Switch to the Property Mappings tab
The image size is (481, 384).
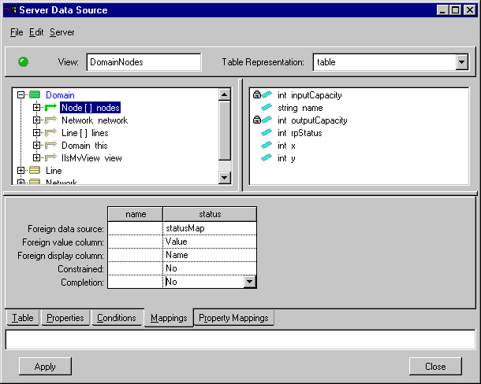pyautogui.click(x=233, y=318)
